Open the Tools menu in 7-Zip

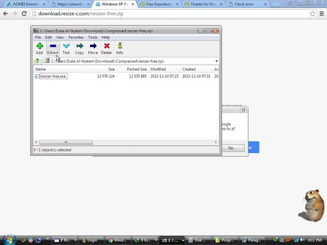coord(93,37)
